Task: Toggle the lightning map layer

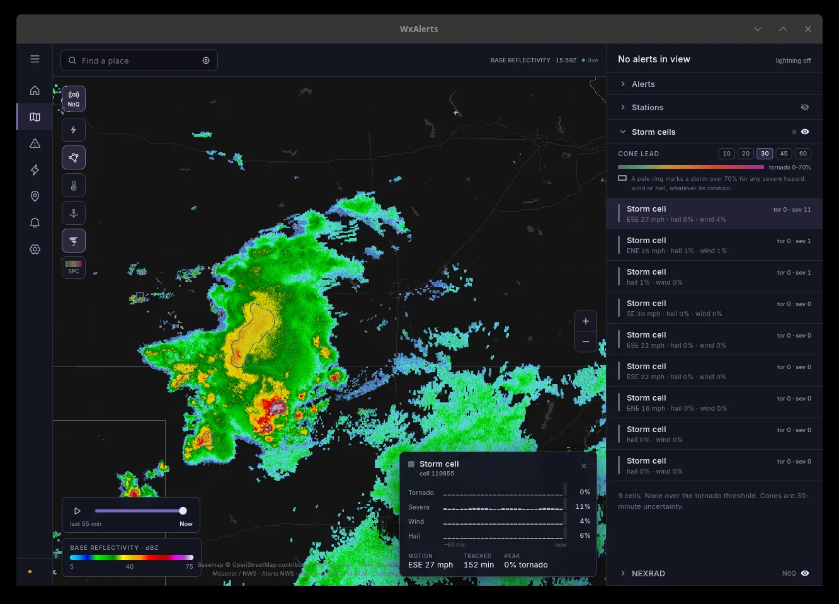Action: [74, 130]
